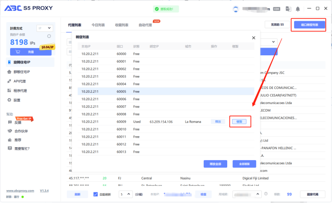Click the V1.3.4 version link
The image size is (332, 203).
click(x=44, y=190)
